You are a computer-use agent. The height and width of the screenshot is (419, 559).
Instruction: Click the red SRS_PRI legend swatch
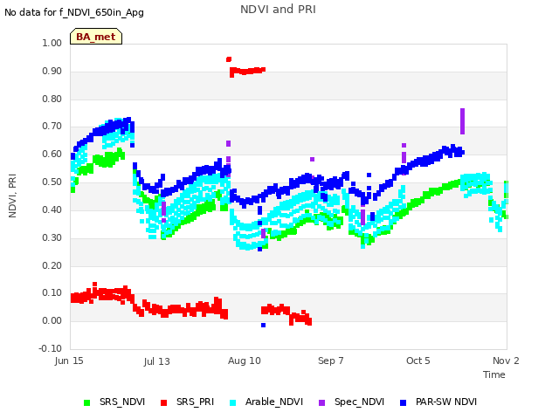click(163, 402)
